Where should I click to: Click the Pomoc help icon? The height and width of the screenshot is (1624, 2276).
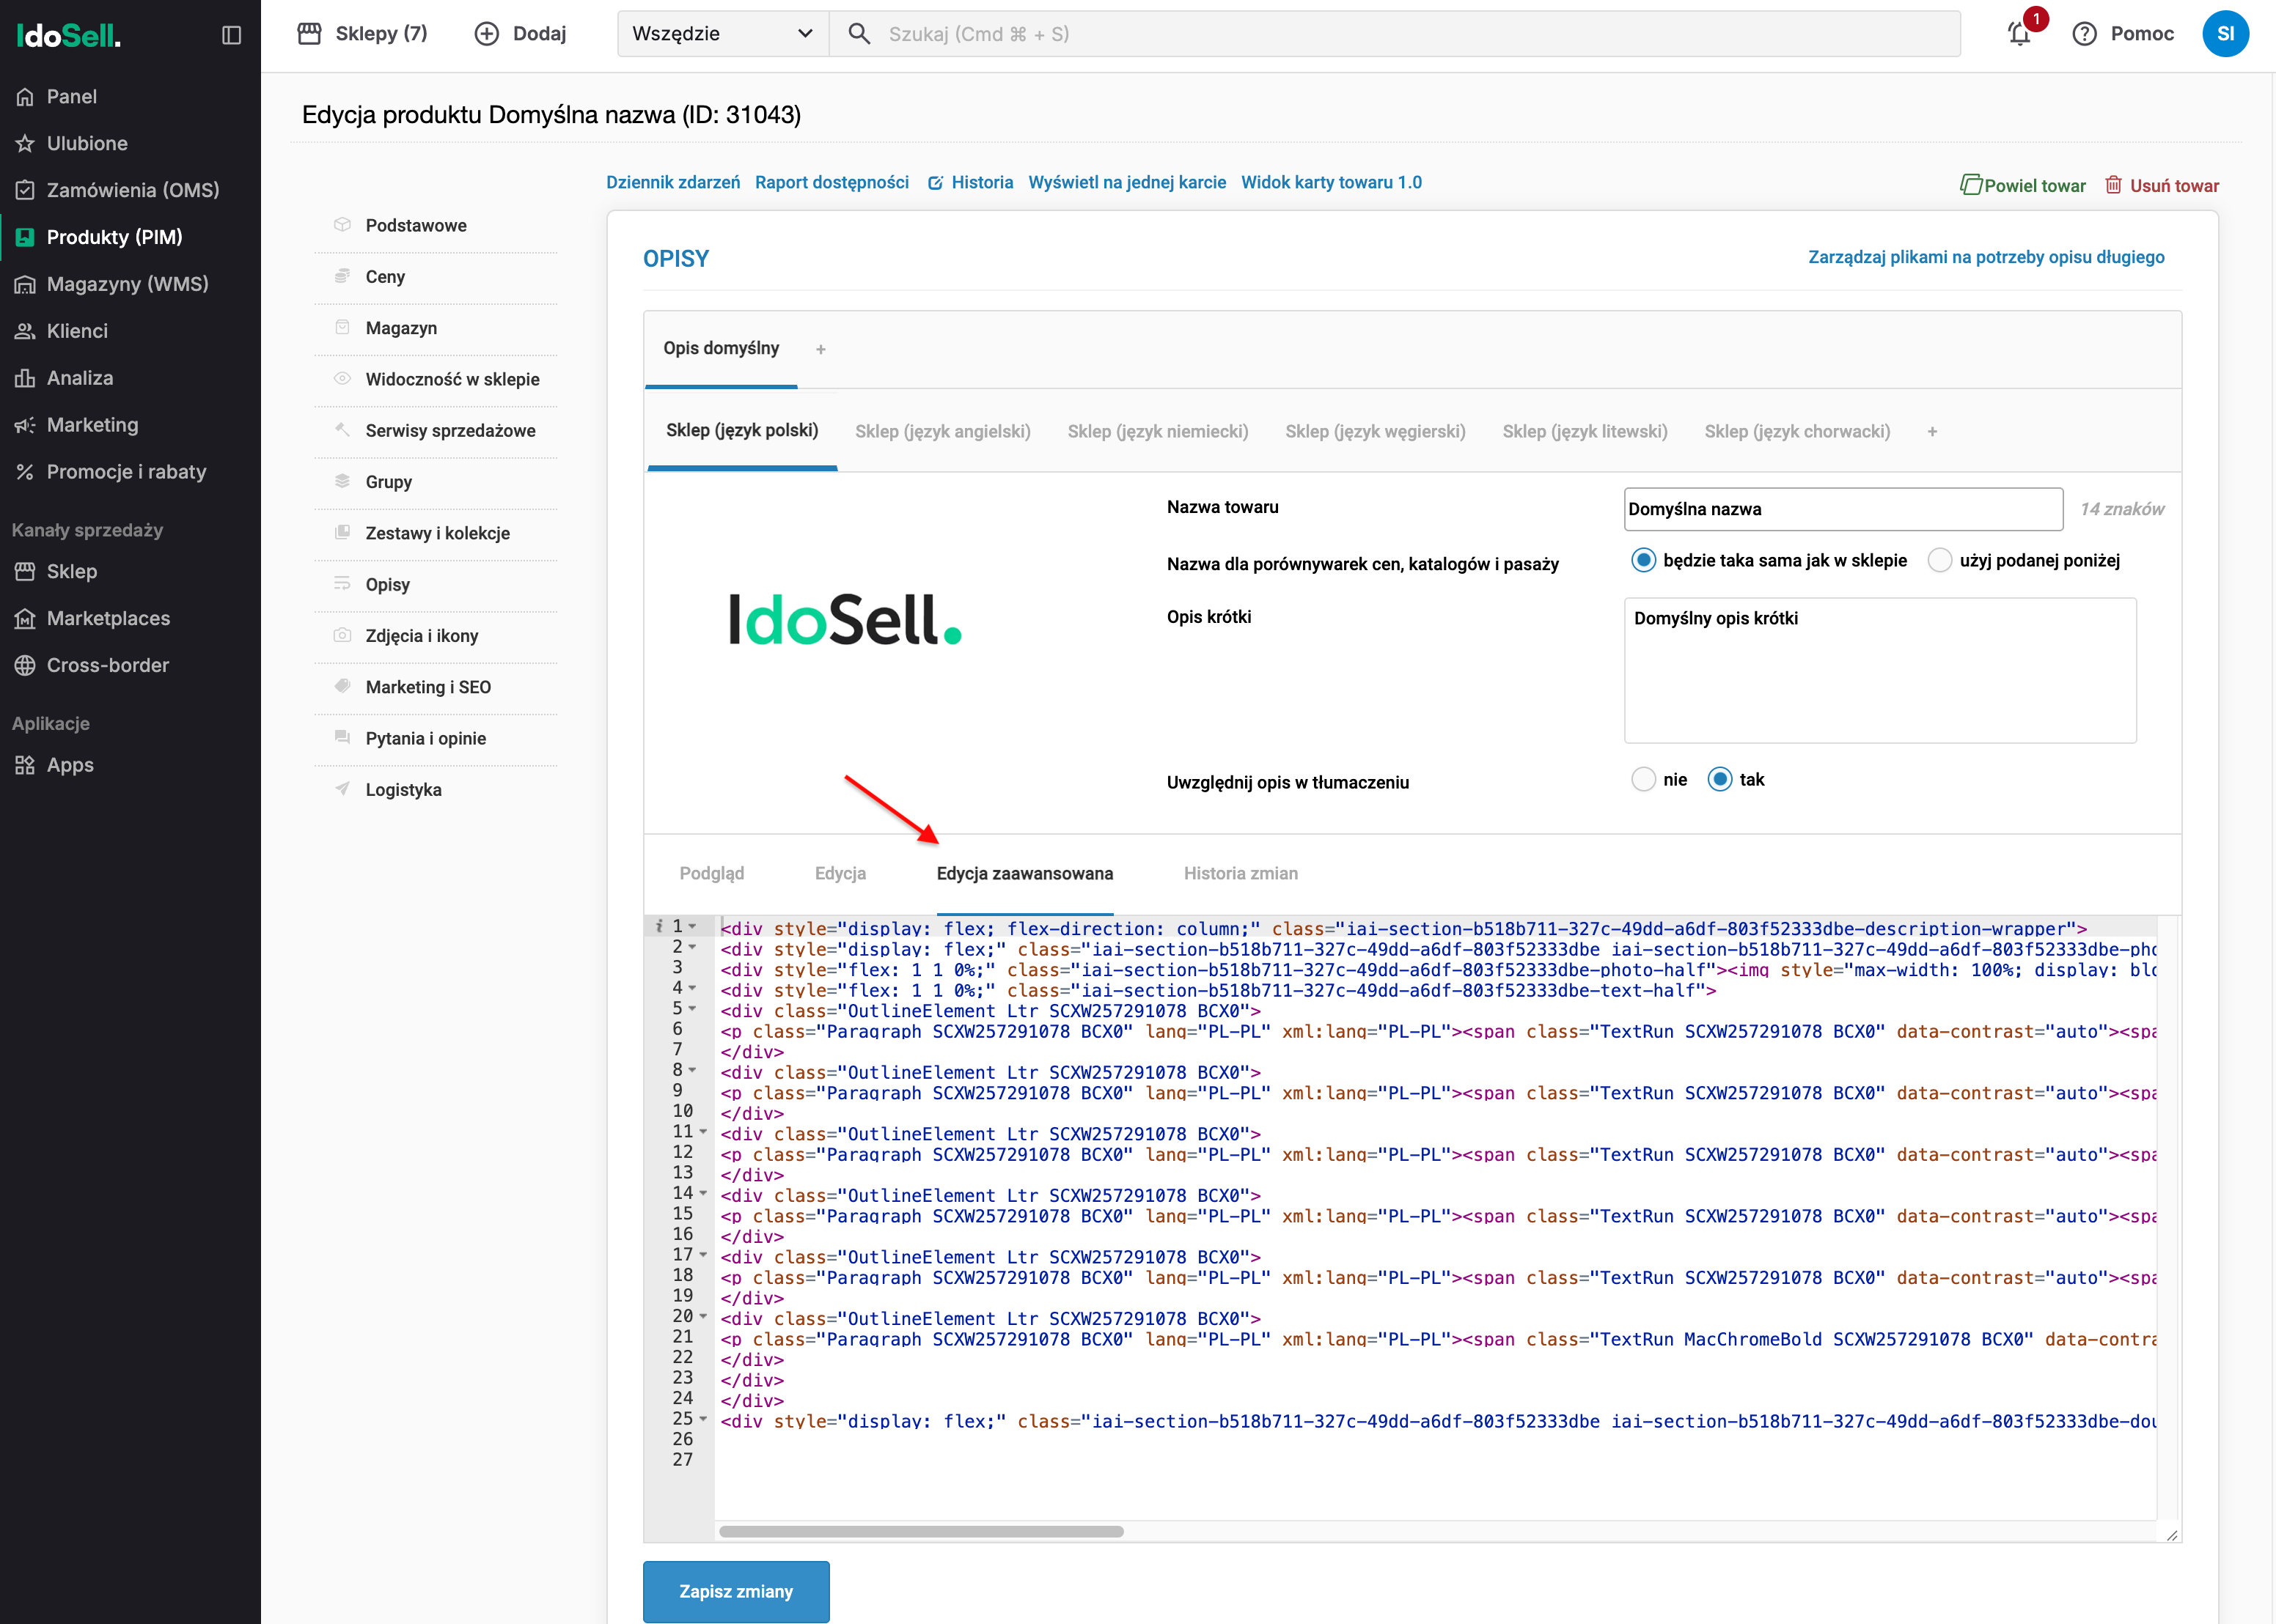(2084, 34)
